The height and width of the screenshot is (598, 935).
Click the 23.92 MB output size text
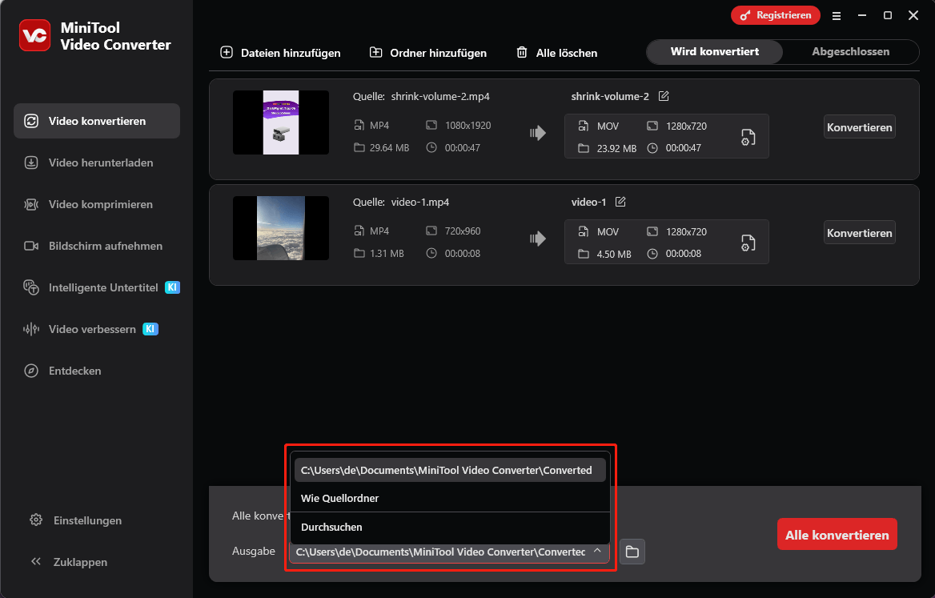616,148
